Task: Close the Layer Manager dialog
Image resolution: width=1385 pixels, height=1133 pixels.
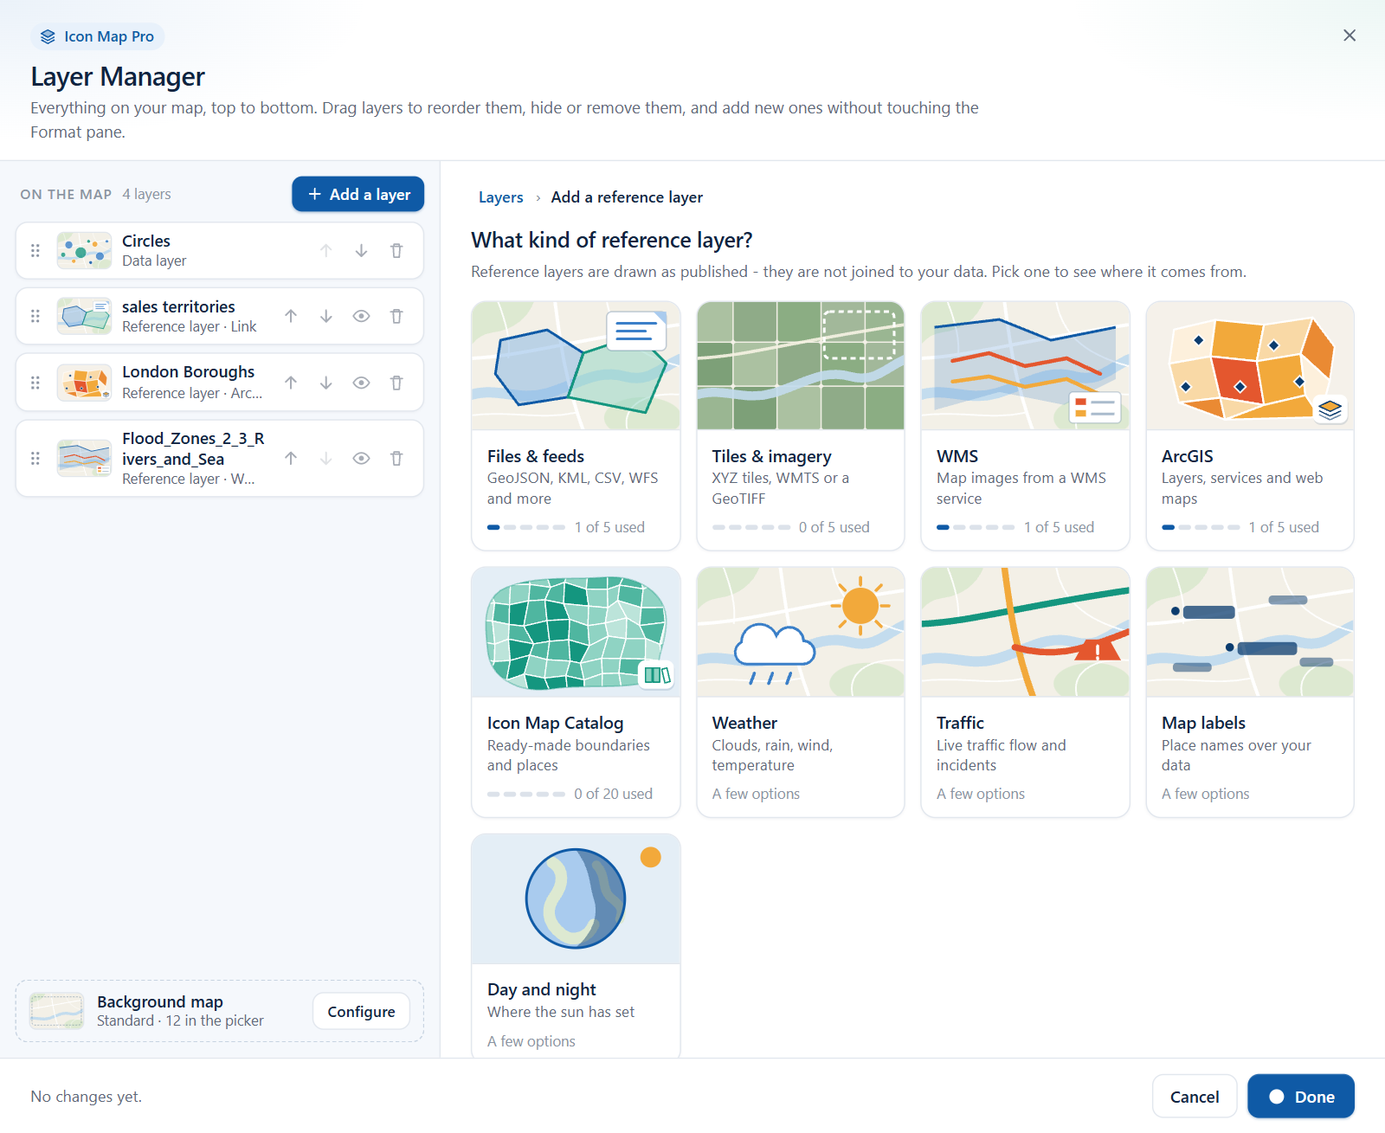Action: pyautogui.click(x=1350, y=35)
